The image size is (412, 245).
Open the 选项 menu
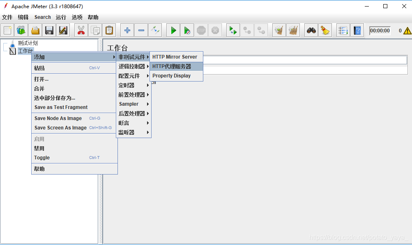tap(77, 17)
